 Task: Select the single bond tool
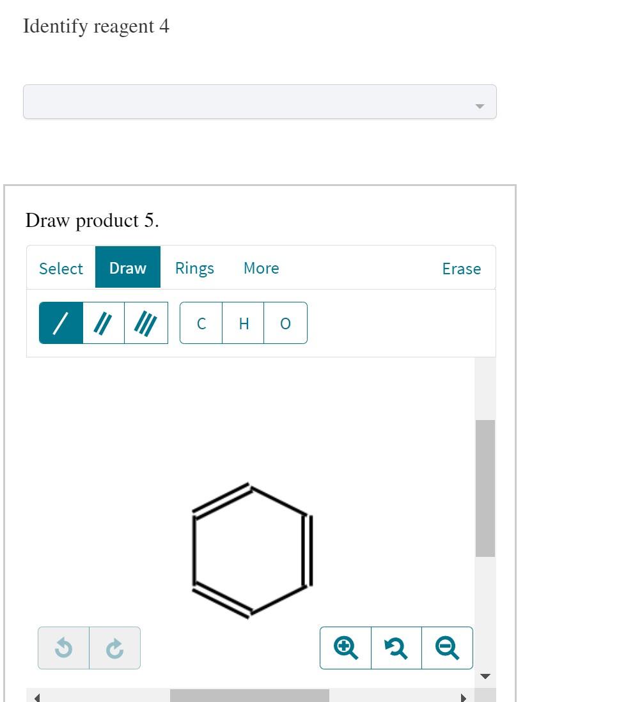point(61,323)
